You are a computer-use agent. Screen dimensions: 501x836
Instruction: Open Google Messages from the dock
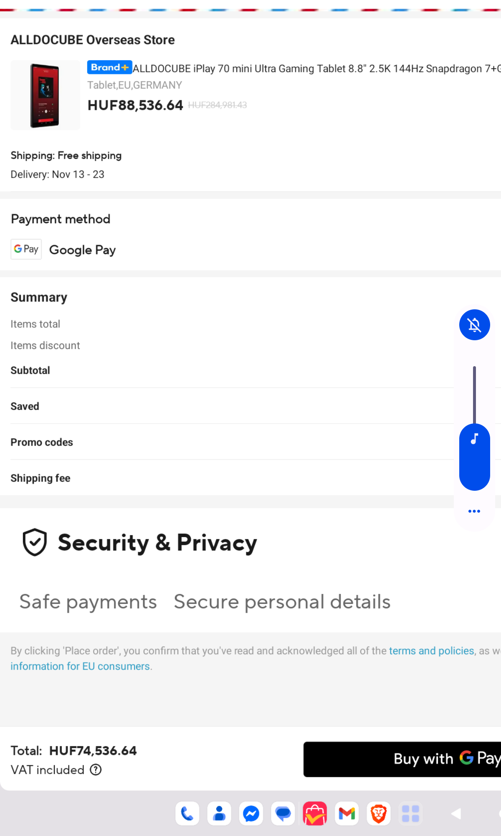tap(283, 813)
